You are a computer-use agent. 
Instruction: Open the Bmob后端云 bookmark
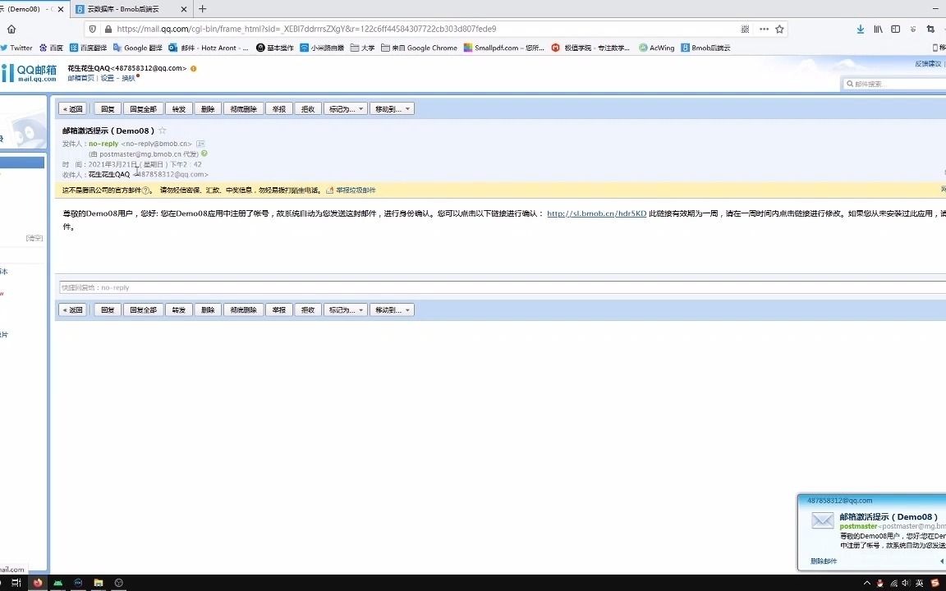(705, 48)
